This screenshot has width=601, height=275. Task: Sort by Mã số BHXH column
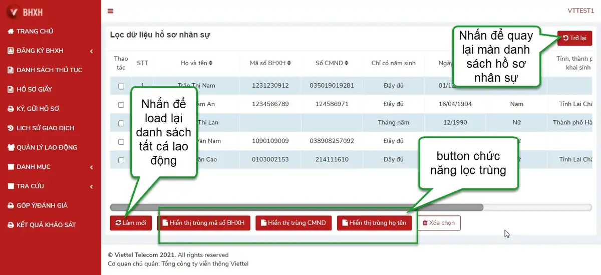[270, 63]
